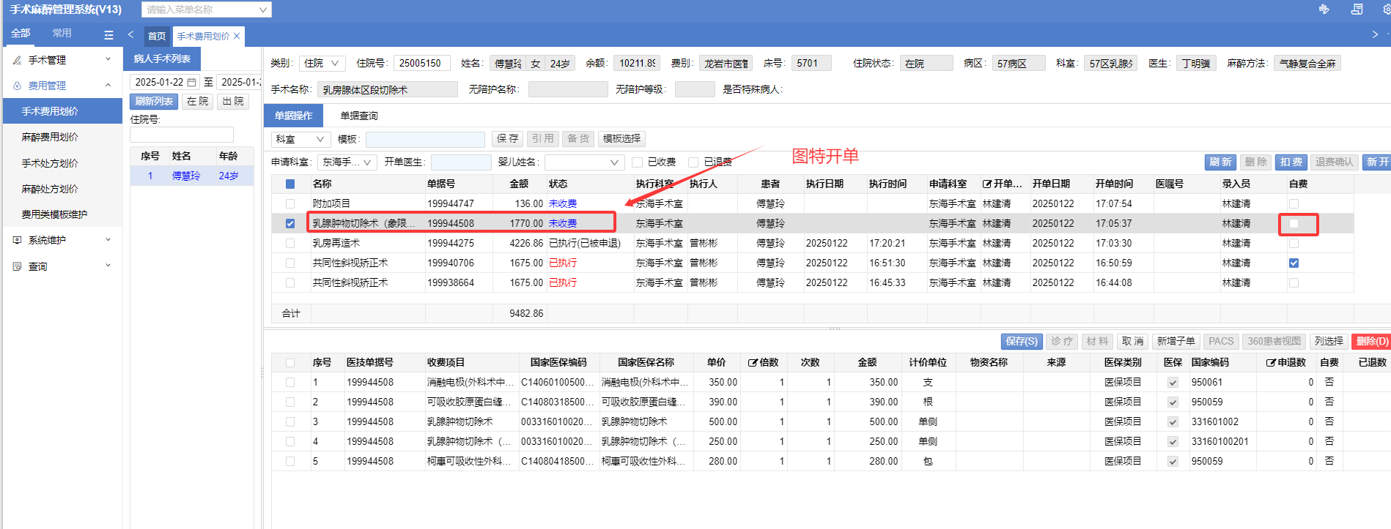
Task: Go to next tabs with right arrow
Action: (1375, 34)
